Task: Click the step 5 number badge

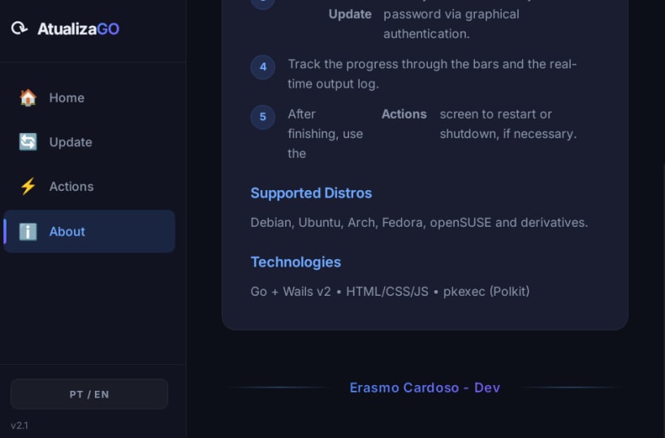Action: coord(262,117)
